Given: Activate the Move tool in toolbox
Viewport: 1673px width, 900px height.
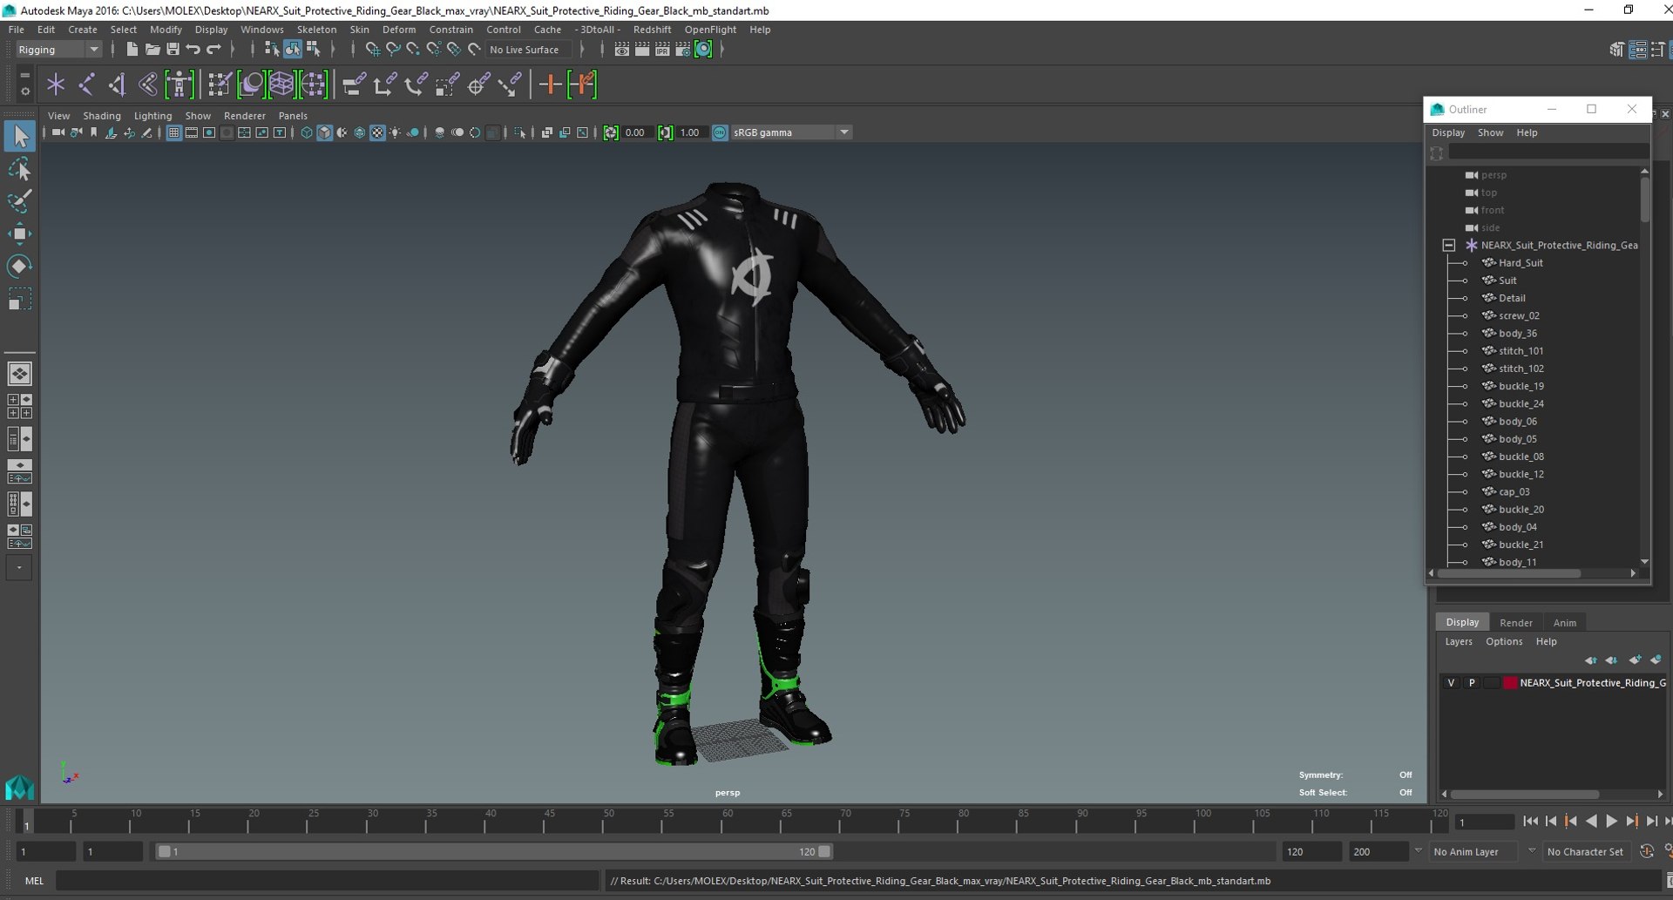Looking at the screenshot, I should 20,233.
